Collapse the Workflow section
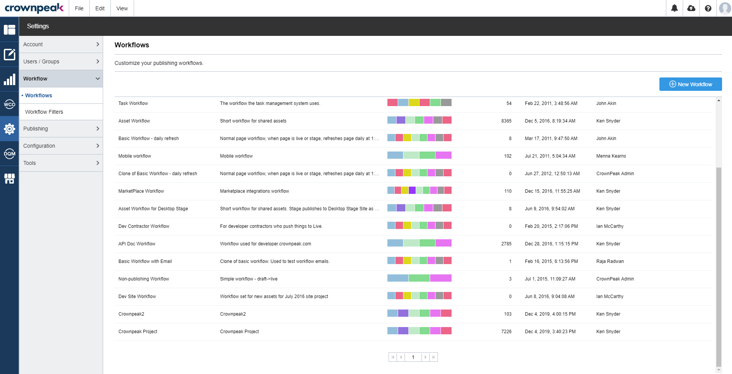 [x=61, y=79]
